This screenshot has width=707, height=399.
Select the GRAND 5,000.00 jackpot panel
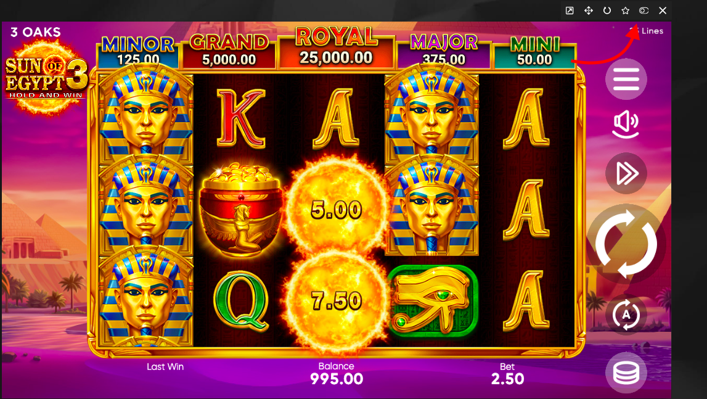[229, 51]
